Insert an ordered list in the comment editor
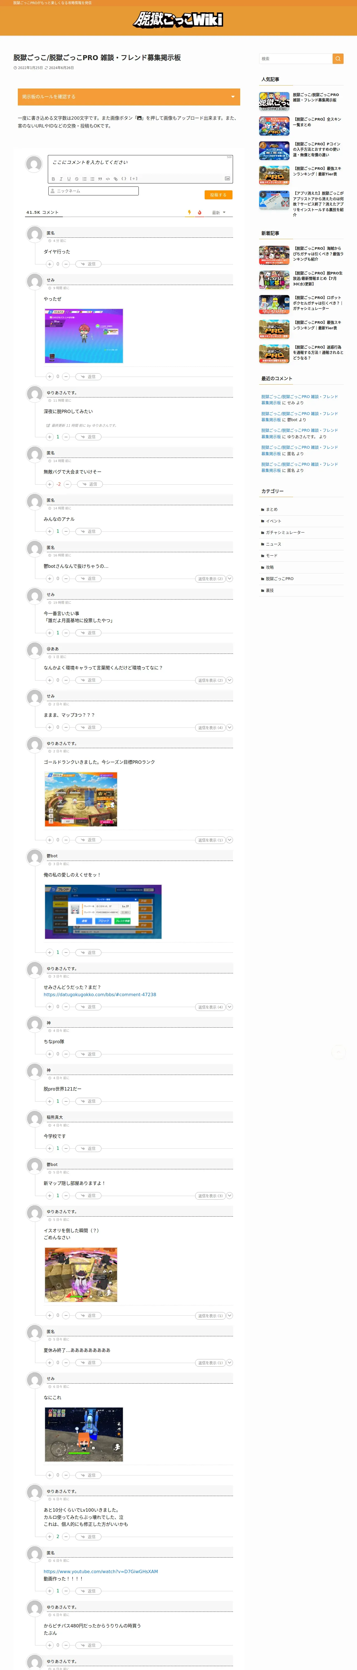The height and width of the screenshot is (1670, 357). point(84,179)
